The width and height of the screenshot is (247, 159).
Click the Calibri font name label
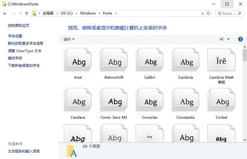coord(150,77)
